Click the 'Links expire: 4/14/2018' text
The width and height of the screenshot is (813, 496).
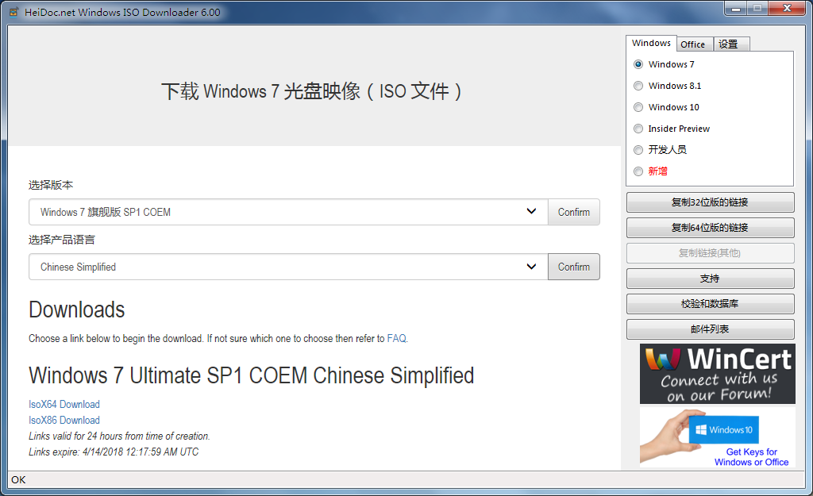(114, 452)
